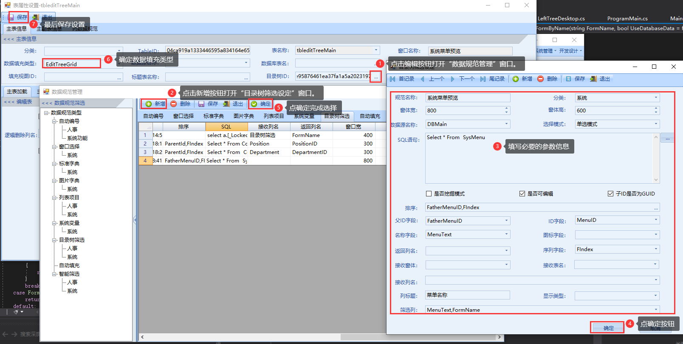
Task: Click the grid horizontal scrollbar left arrow
Action: (x=142, y=337)
